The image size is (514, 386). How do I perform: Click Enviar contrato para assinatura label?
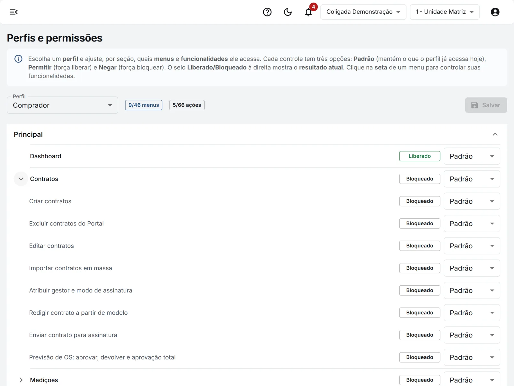coord(73,335)
